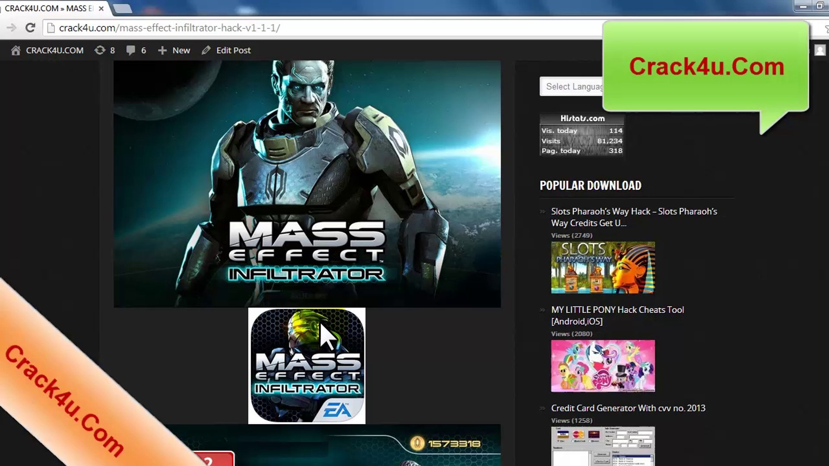Open a new browser tab
The width and height of the screenshot is (829, 466).
pos(123,8)
